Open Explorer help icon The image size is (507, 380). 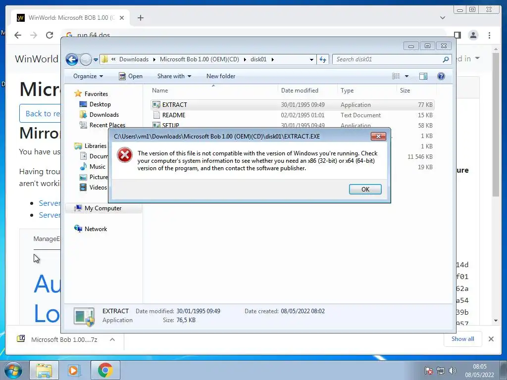[441, 76]
